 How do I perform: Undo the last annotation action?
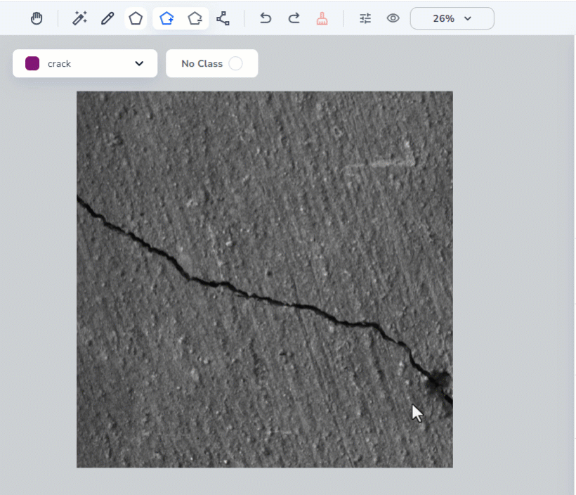point(266,18)
